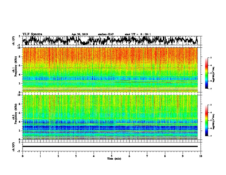This screenshot has height=175, width=226.
Task: Click the "VLF Spectra" plot title
Action: (x=32, y=34)
